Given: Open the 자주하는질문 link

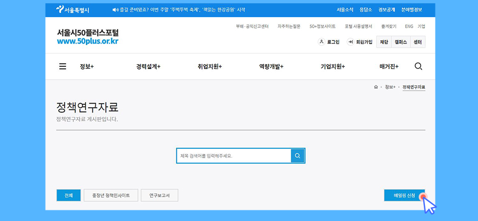Looking at the screenshot, I should pyautogui.click(x=289, y=27).
